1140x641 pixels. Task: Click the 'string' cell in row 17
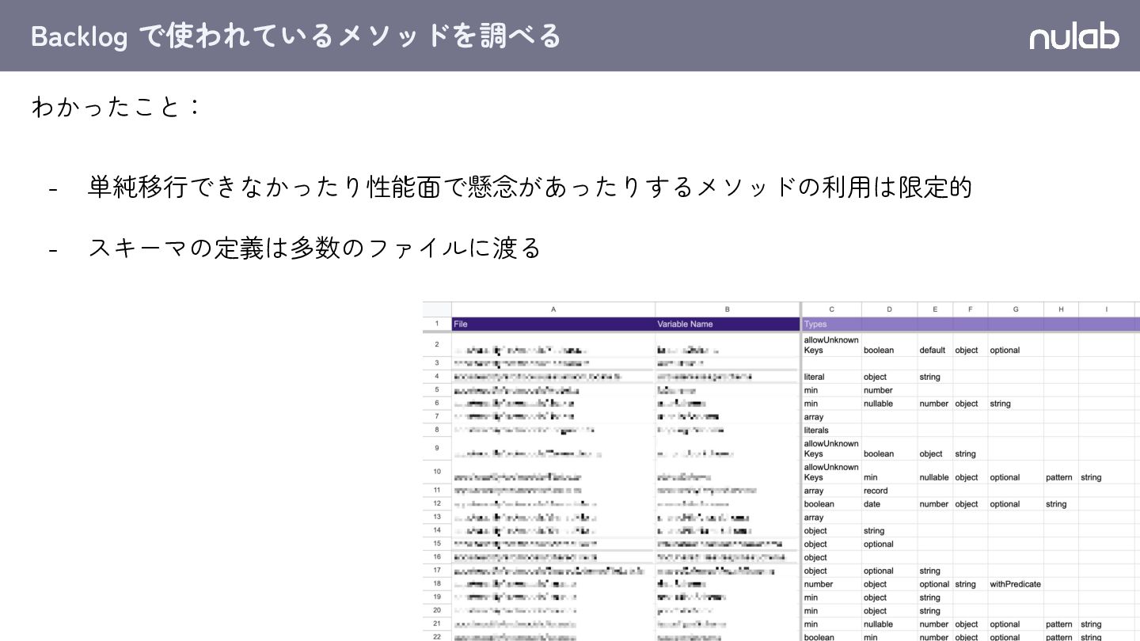click(x=935, y=571)
